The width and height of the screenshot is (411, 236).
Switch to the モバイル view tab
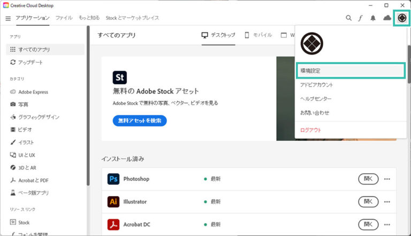pos(258,35)
